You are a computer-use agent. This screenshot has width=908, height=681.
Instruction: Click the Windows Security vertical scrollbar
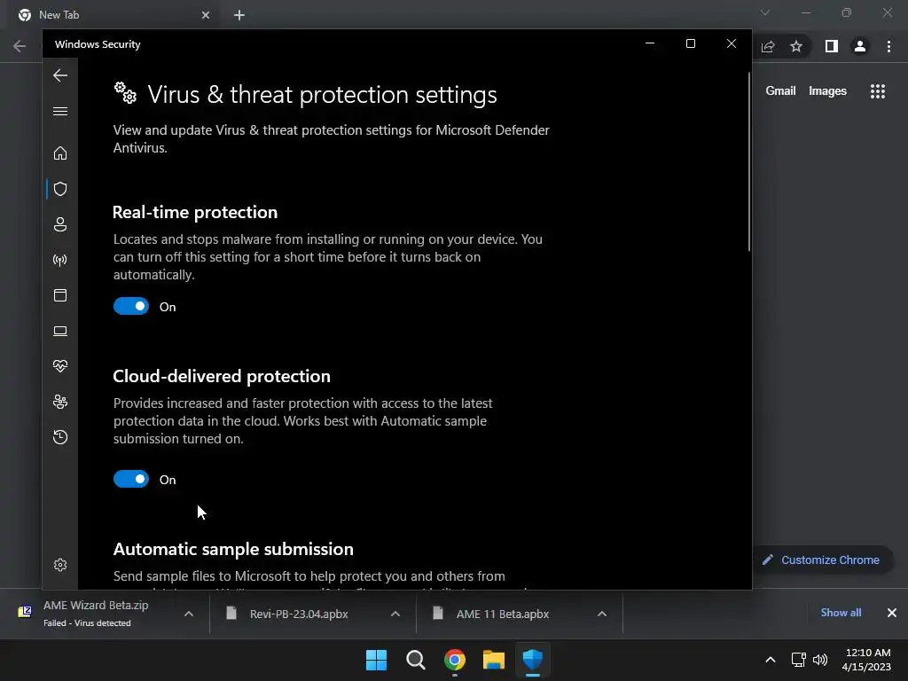point(748,162)
